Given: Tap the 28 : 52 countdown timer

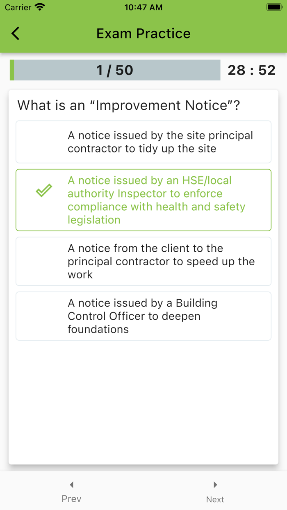Looking at the screenshot, I should coord(251,70).
